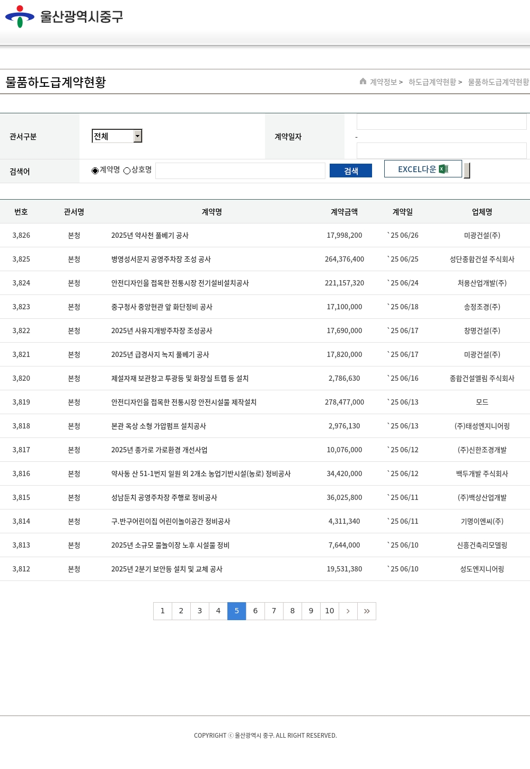Open the 관서구분 전체 dropdown

[x=117, y=136]
